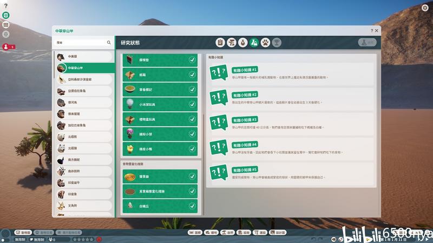Select the research flask tab icon
The image size is (433, 243).
click(254, 43)
